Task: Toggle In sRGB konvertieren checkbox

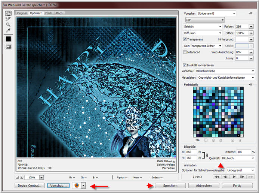Action: point(185,65)
